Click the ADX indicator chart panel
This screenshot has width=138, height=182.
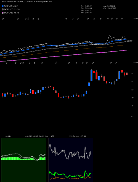71,160
